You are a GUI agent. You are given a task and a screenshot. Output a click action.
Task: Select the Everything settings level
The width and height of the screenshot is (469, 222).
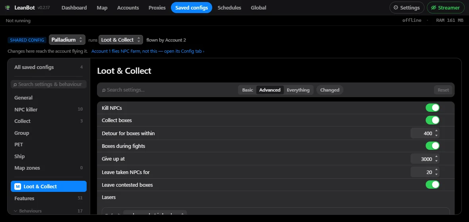pyautogui.click(x=298, y=90)
